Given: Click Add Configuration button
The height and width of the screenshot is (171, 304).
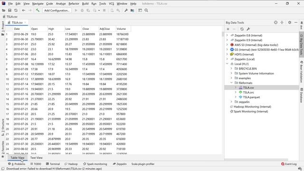Looking at the screenshot, I should click(57, 10).
